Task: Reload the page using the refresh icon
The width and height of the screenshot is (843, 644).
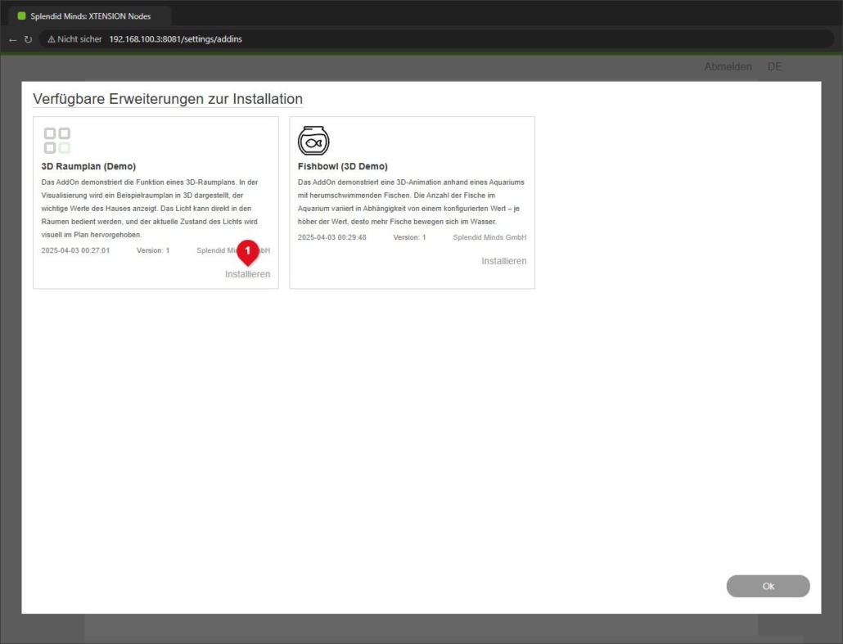Action: point(28,39)
